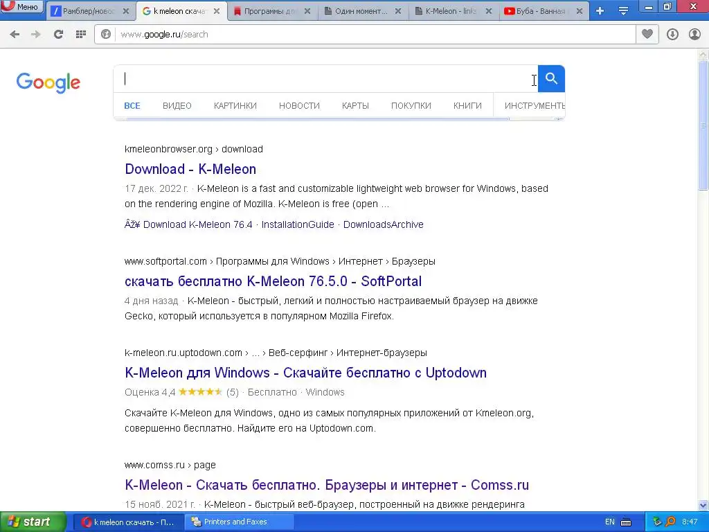This screenshot has width=709, height=532.
Task: Open the Uptodown K-Meleon для Windows result
Action: pos(305,373)
